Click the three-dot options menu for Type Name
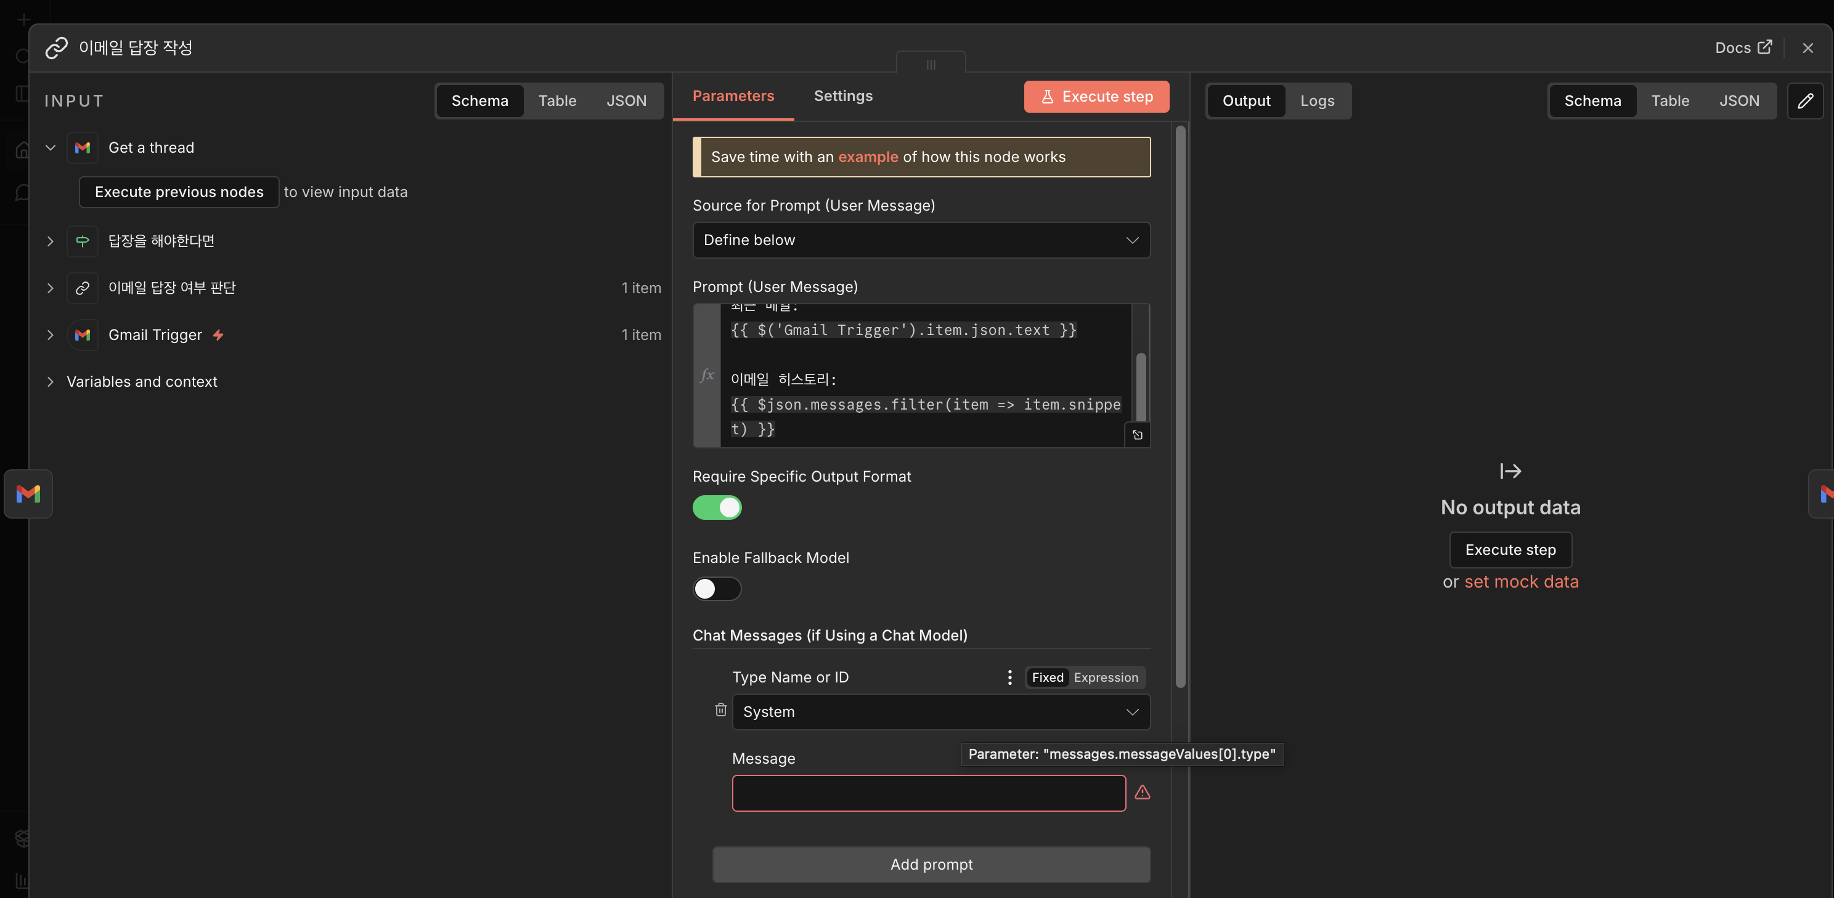The image size is (1834, 898). click(x=1009, y=678)
